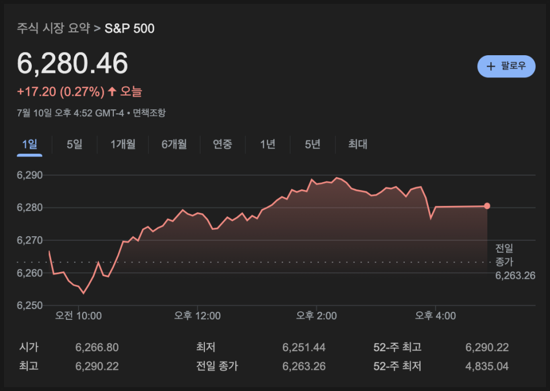
Task: Click the 52-주 최저 label
Action: pyautogui.click(x=397, y=367)
